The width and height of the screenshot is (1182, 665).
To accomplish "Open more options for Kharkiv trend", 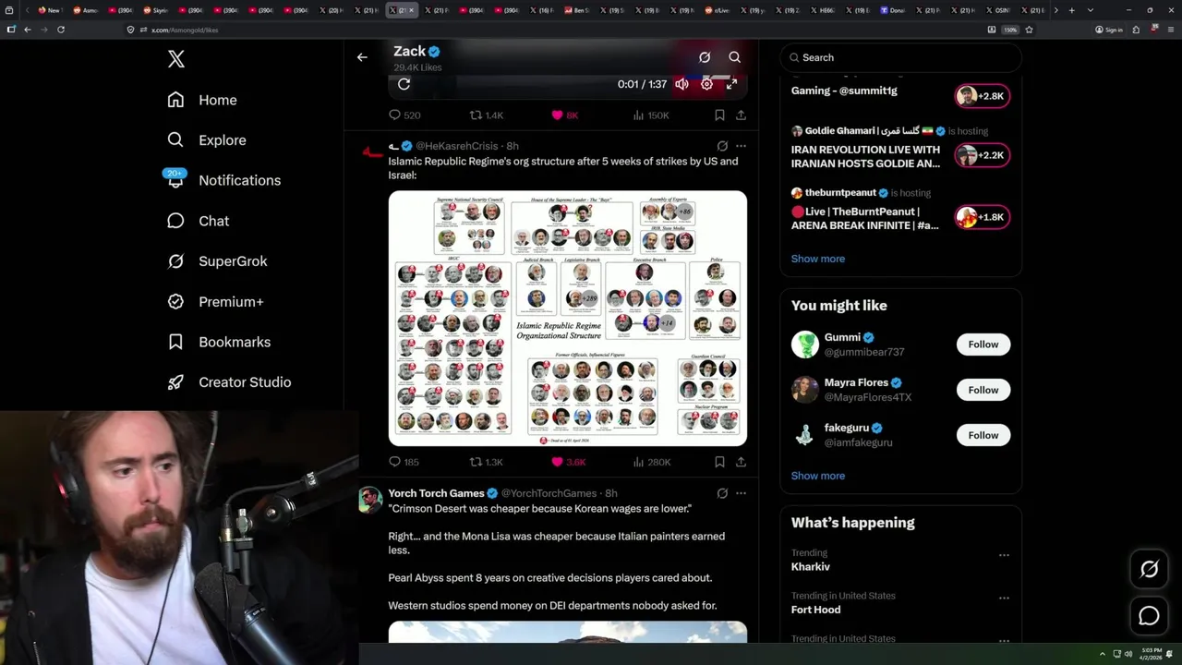I will coord(1004,555).
